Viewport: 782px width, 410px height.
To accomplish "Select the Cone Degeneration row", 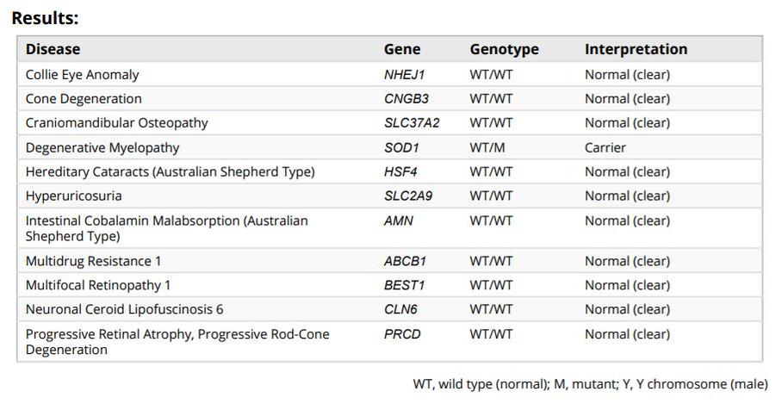I will (389, 98).
